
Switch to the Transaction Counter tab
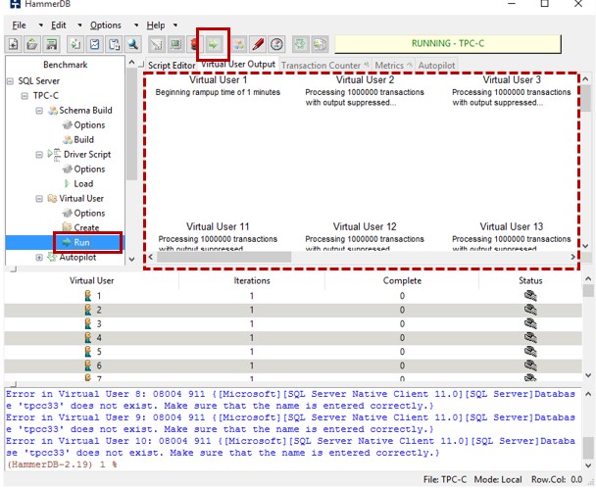[320, 65]
